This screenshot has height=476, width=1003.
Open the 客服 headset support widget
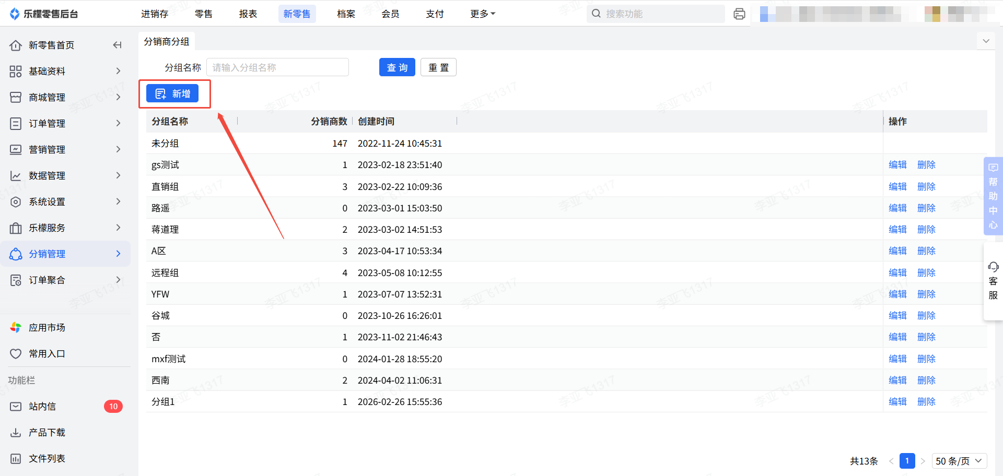coord(993,281)
